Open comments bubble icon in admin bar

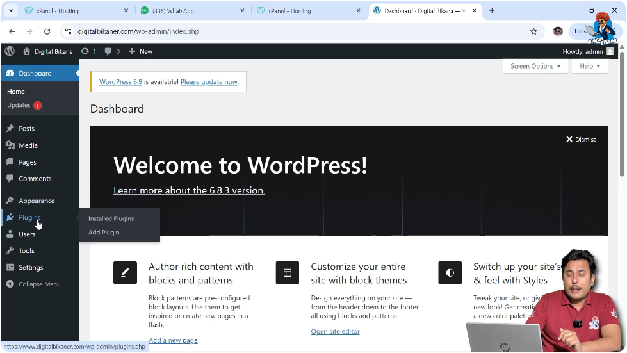coord(108,51)
